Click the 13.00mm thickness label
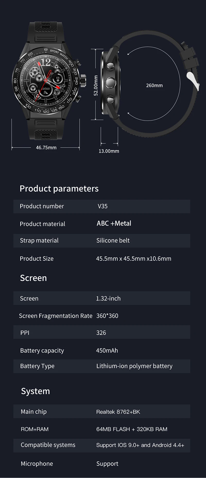The image size is (206, 478). point(109,151)
